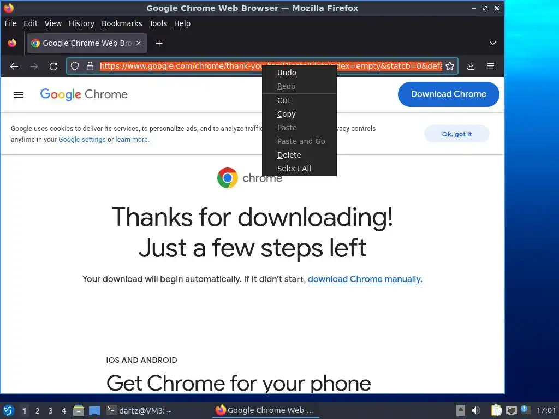Choose Copy in the context menu

click(x=300, y=114)
